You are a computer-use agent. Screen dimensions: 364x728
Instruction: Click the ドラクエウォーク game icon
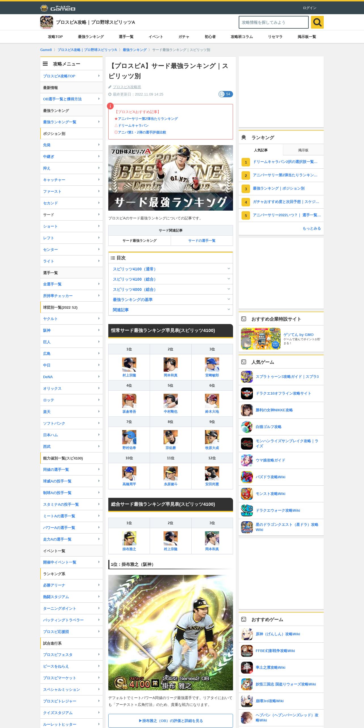[247, 511]
